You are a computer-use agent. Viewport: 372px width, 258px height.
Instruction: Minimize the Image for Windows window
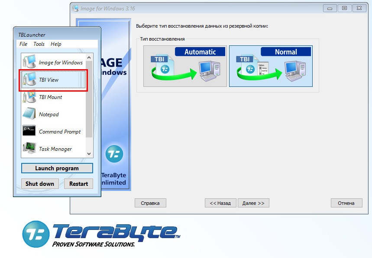[330, 8]
